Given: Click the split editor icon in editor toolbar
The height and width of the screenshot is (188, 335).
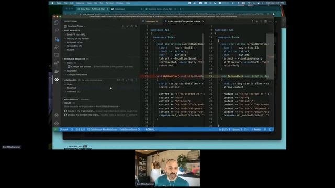Looking at the screenshot, I should pyautogui.click(x=265, y=21).
